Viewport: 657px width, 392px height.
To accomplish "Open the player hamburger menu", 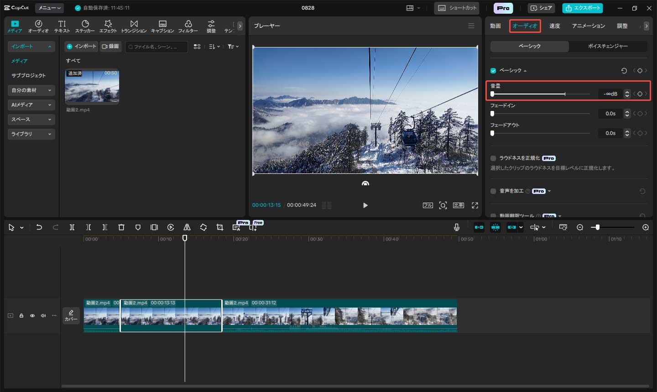I will 471,26.
